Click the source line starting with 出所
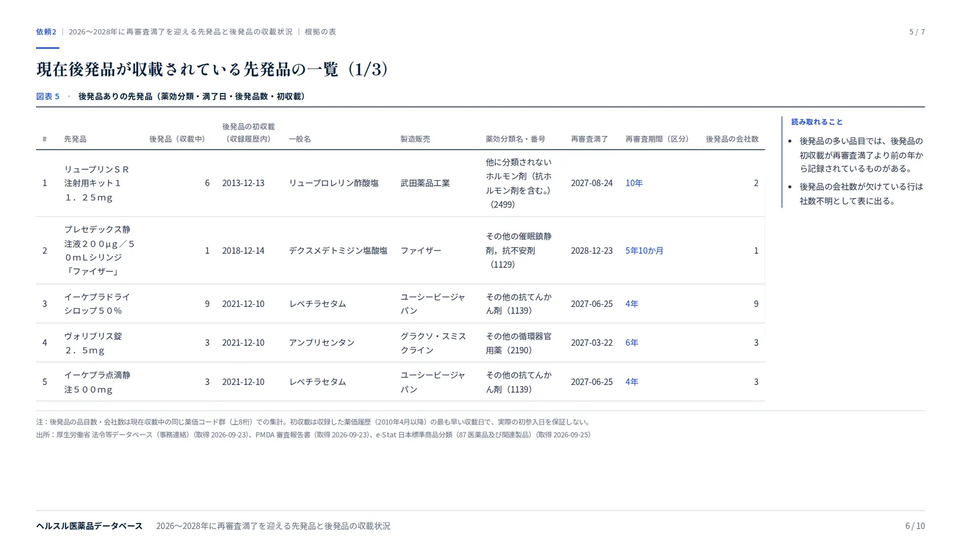The height and width of the screenshot is (541, 961). (x=314, y=435)
